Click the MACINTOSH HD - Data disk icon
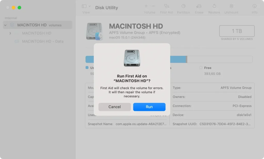This screenshot has height=159, width=264. [x=17, y=41]
